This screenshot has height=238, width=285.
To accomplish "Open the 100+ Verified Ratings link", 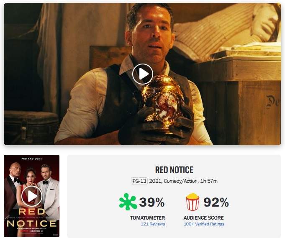I will click(204, 224).
